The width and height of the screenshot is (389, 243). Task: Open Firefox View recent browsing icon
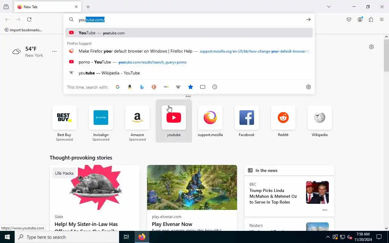6,7
